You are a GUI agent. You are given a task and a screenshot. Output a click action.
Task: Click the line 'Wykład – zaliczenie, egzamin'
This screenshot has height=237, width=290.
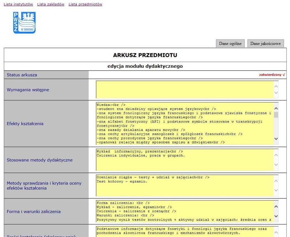pos(134,207)
